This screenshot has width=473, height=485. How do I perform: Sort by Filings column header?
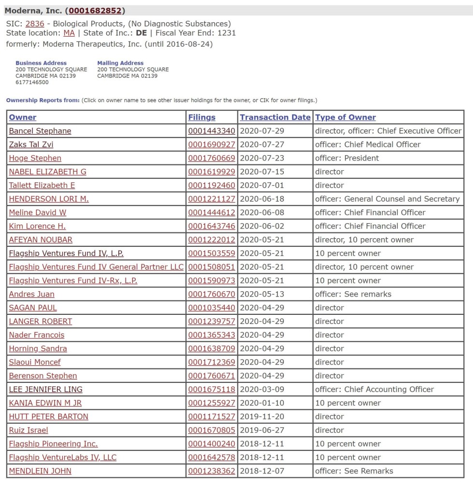click(x=202, y=117)
